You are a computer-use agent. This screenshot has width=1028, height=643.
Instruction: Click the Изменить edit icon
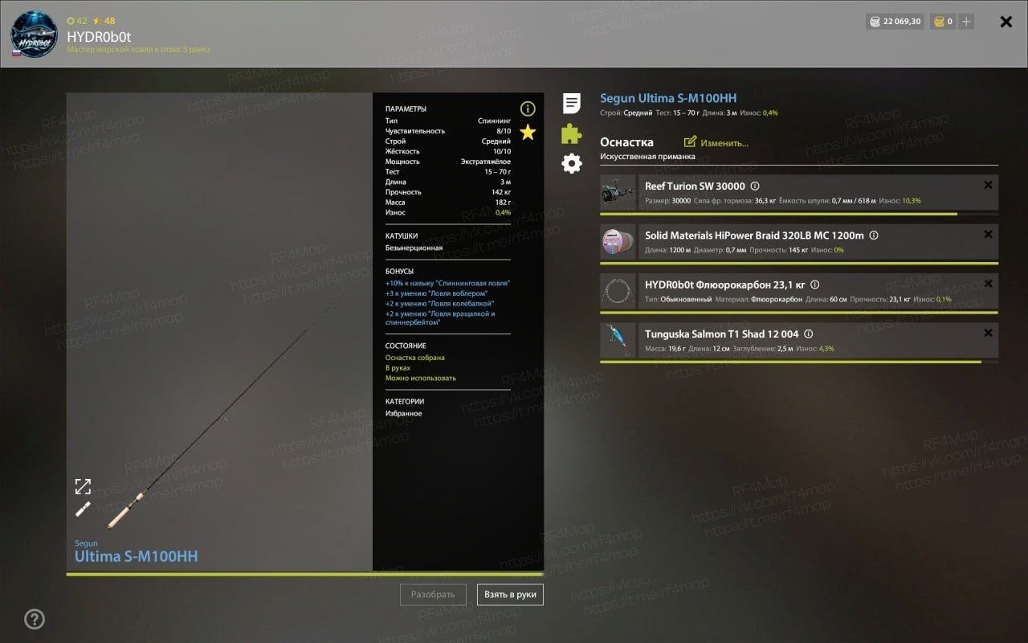point(690,142)
